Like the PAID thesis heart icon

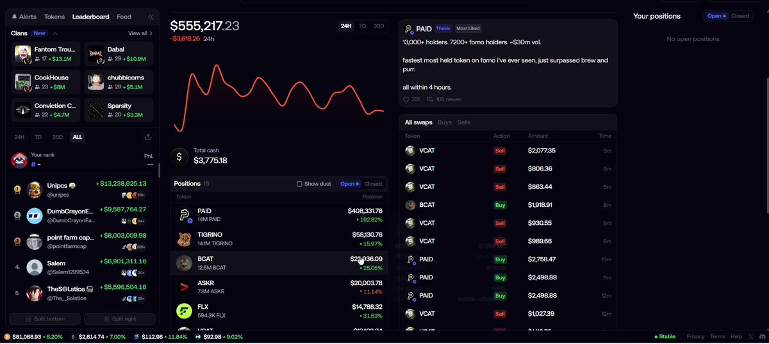(406, 99)
